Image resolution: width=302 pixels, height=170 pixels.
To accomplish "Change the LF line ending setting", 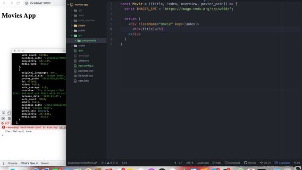I will (180, 163).
